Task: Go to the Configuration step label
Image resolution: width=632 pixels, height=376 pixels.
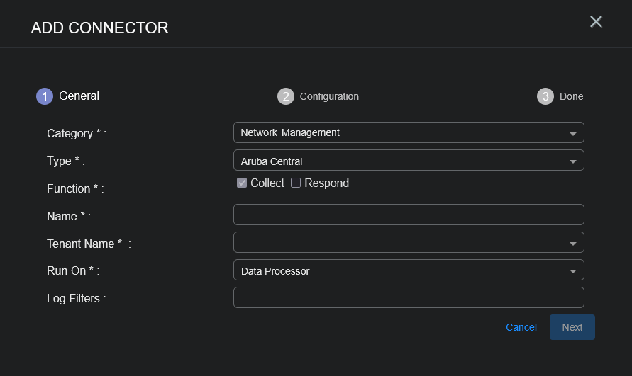Action: [329, 96]
